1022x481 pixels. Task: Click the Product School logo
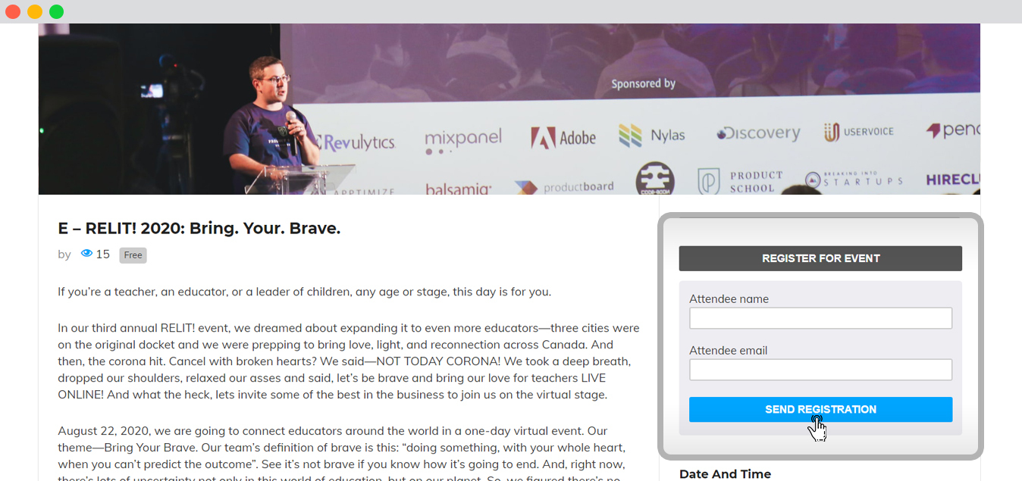(741, 181)
